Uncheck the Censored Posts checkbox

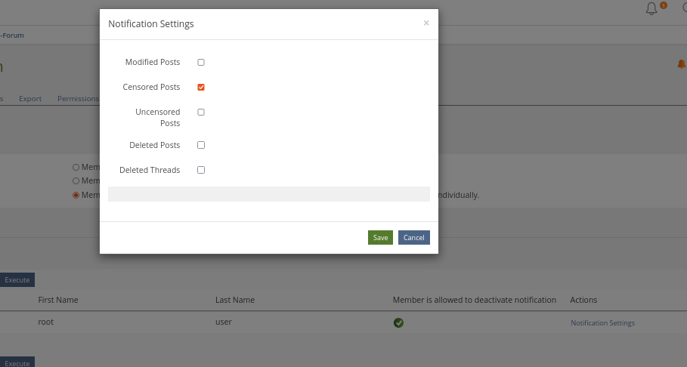201,87
